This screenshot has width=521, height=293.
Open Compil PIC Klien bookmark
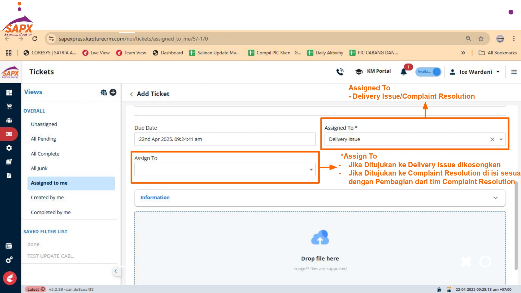pos(275,53)
